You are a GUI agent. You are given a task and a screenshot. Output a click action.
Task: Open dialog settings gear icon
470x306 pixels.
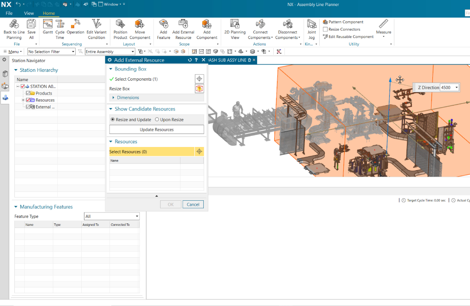pyautogui.click(x=109, y=60)
